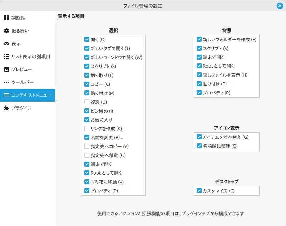Open リスト表示の列項目 settings
This screenshot has width=286, height=226.
(x=28, y=56)
